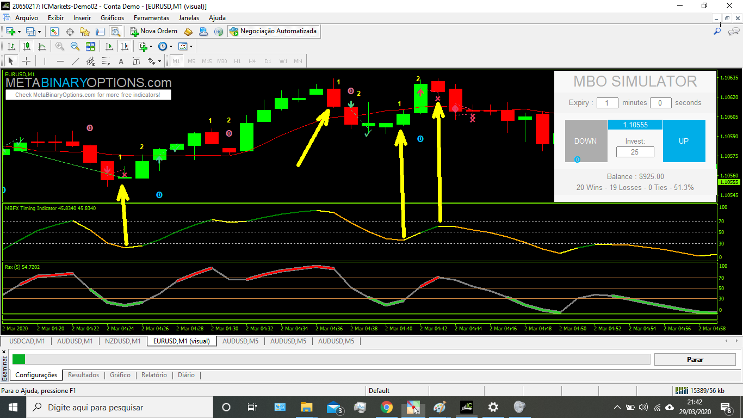Click the search magnifier icon at top right

pyautogui.click(x=717, y=32)
